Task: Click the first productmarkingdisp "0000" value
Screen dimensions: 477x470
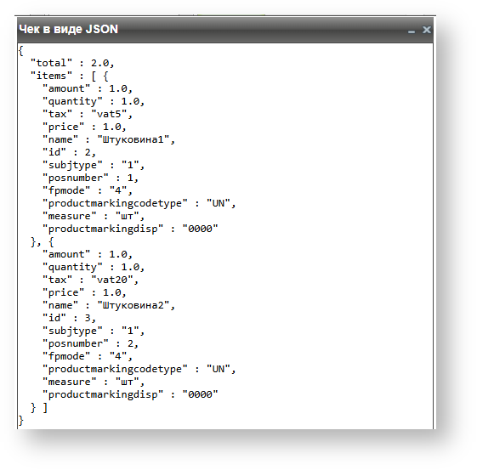Action: point(200,229)
